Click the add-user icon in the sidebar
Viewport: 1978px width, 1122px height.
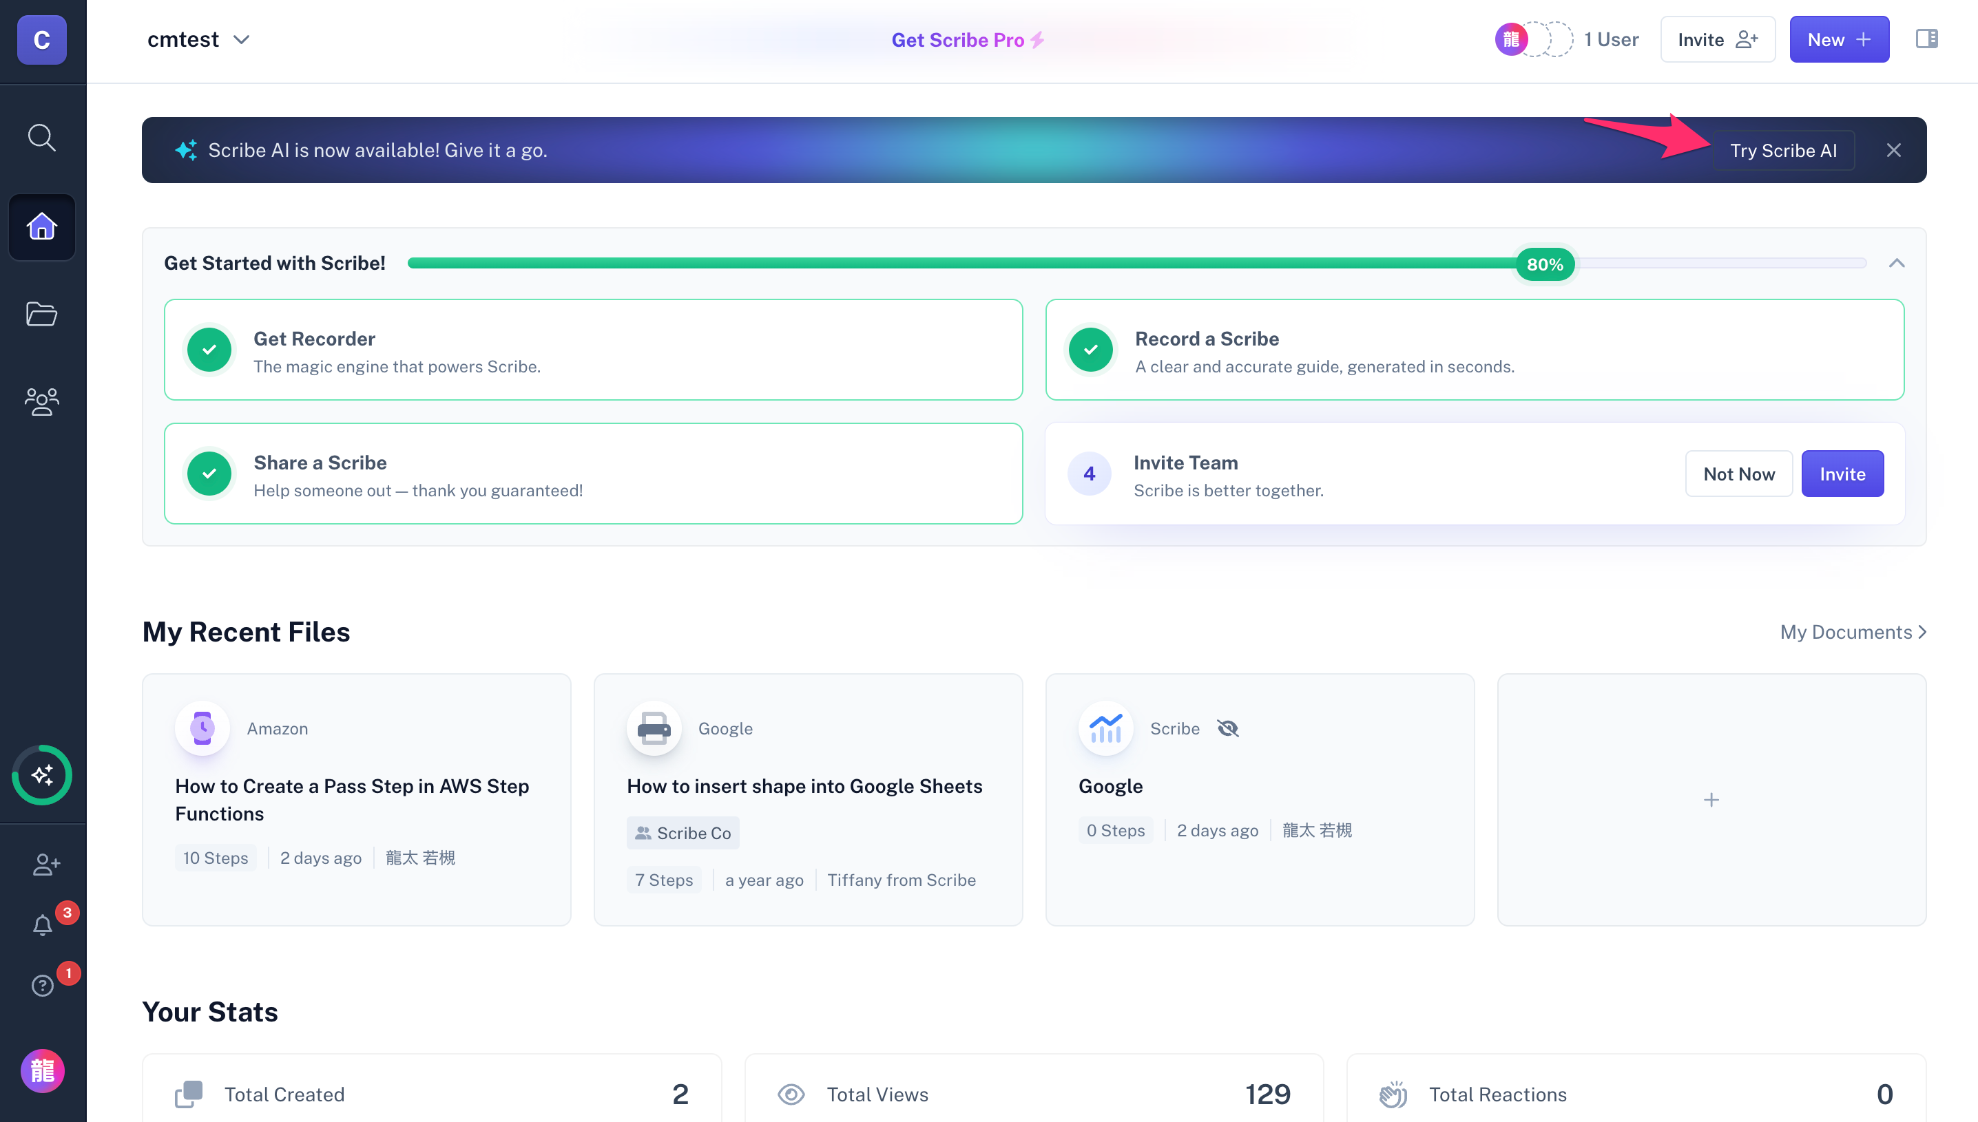tap(45, 865)
